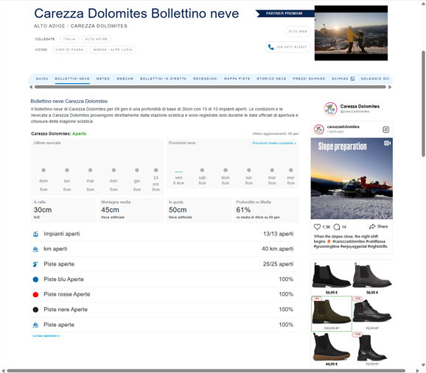Open the Instagram logo icon on carezzadolomites post

click(x=385, y=129)
